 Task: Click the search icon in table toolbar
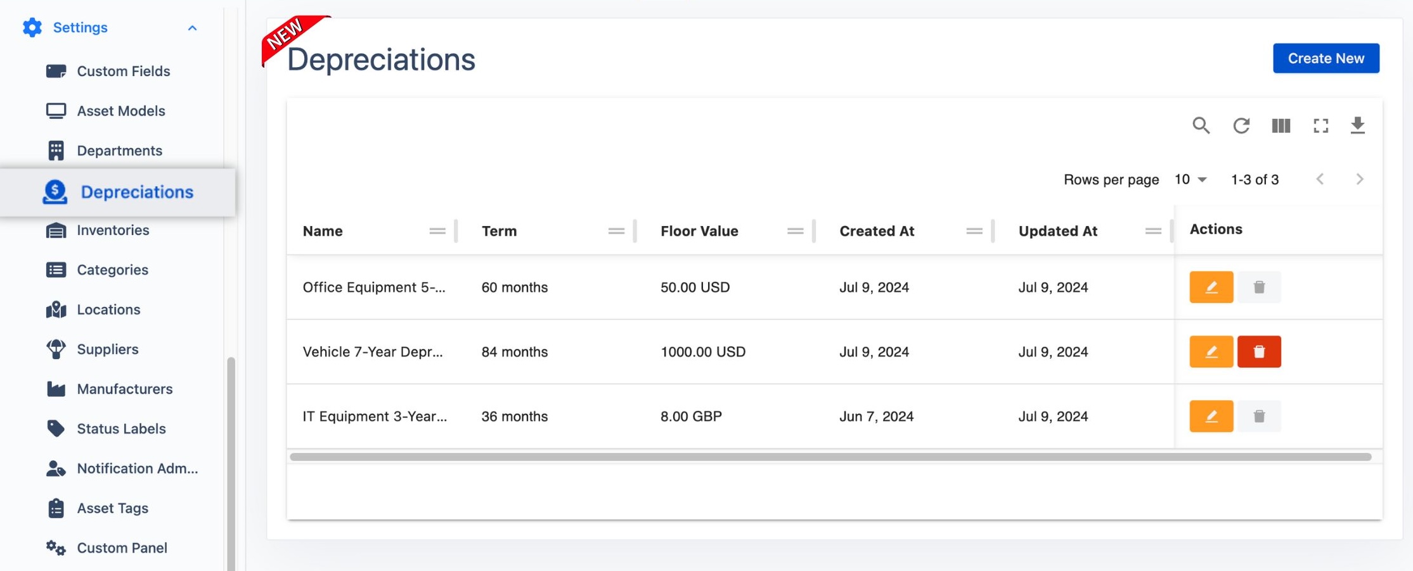[1201, 125]
